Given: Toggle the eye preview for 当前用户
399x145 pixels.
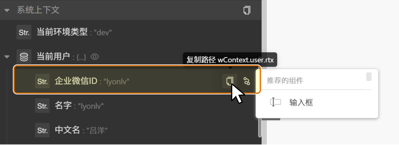Looking at the screenshot, I should pyautogui.click(x=95, y=57).
